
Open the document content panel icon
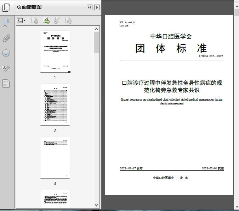6,84
